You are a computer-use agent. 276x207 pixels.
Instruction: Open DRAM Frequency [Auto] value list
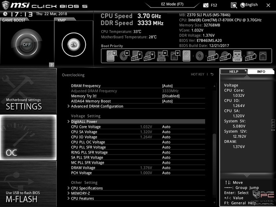(167, 86)
